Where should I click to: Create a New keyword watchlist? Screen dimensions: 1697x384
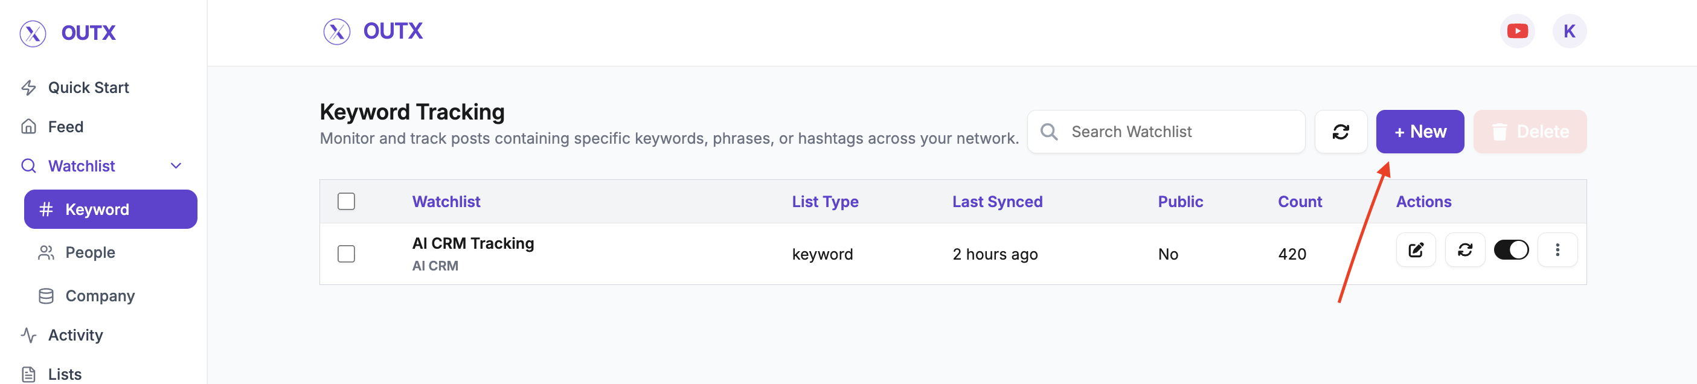coord(1419,132)
